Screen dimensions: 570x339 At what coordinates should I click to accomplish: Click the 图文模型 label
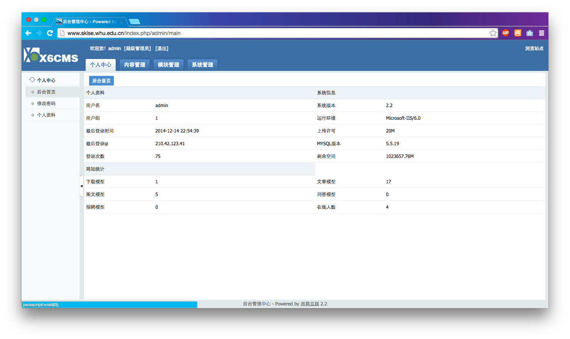pyautogui.click(x=95, y=195)
